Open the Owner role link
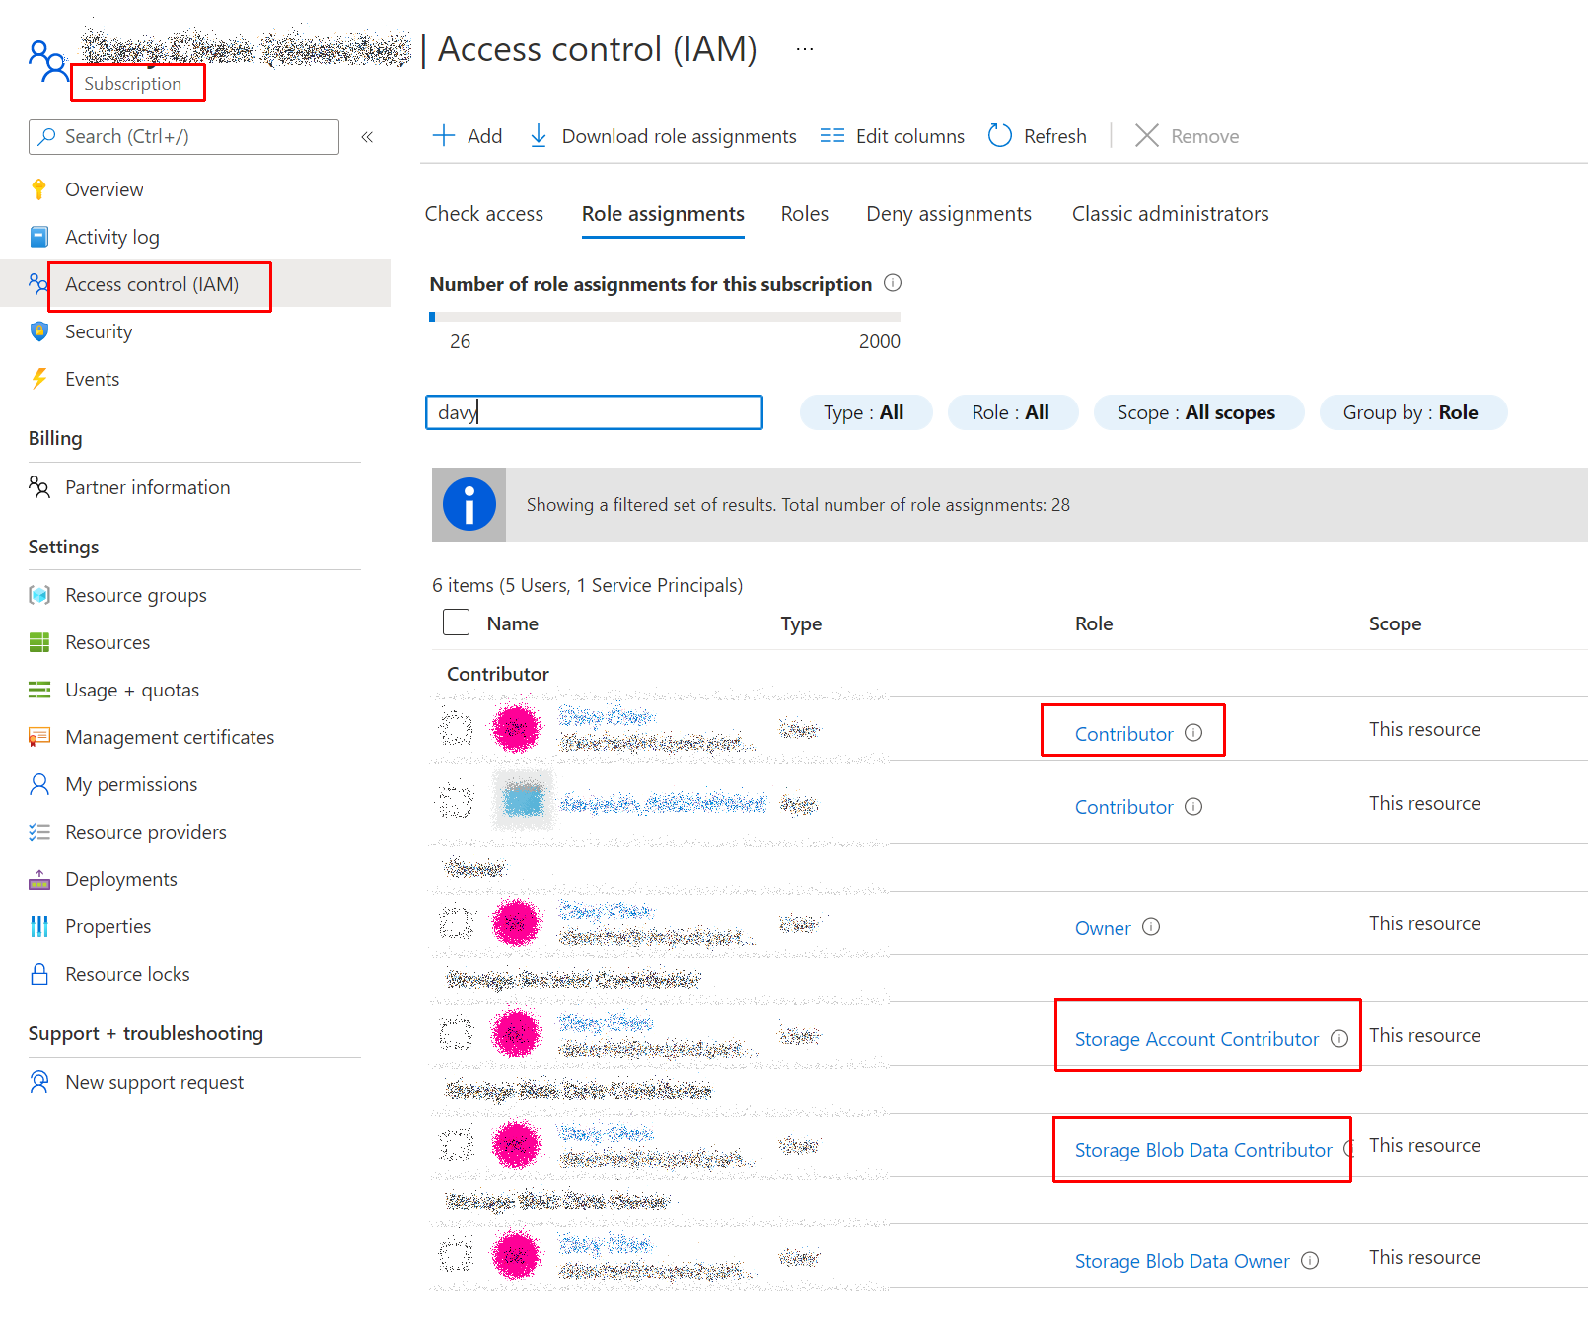The image size is (1588, 1319). 1103,928
